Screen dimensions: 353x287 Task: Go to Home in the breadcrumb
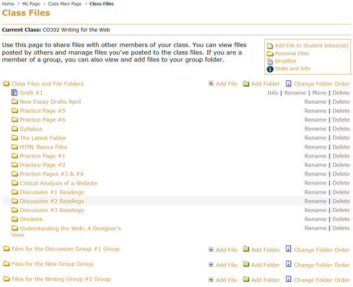[8, 4]
